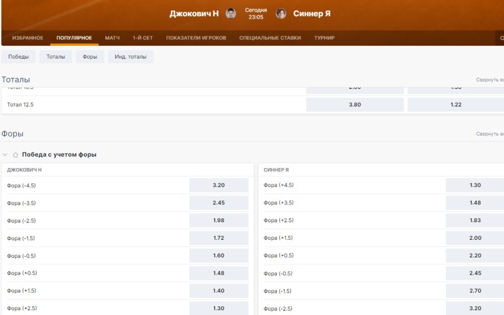Pick Djokovic Фора (-0.5) odds 1.60
This screenshot has height=315, width=504.
[219, 256]
